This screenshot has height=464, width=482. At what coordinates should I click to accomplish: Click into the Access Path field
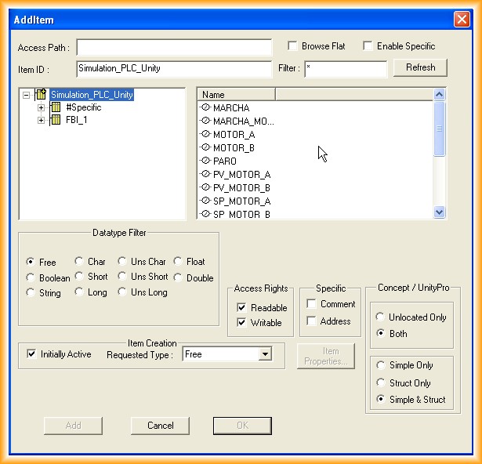[x=174, y=48]
